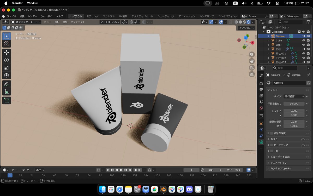Open the Scene properties tab

click(x=261, y=102)
